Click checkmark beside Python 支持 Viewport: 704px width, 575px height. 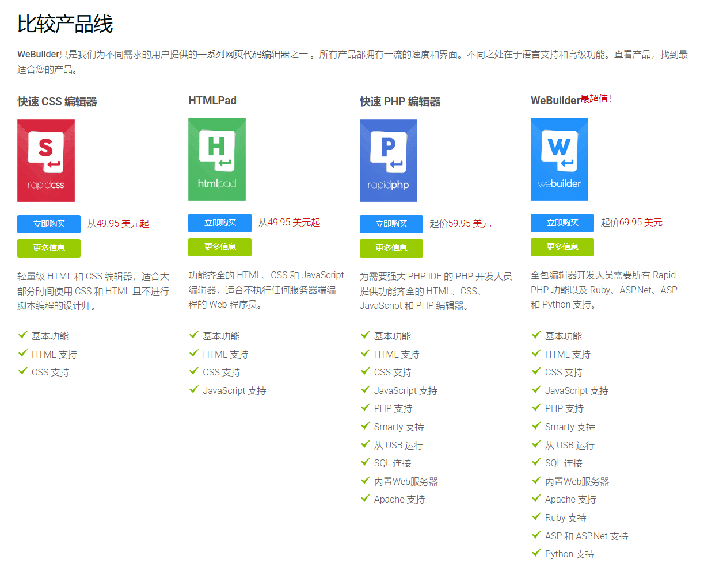coord(536,553)
